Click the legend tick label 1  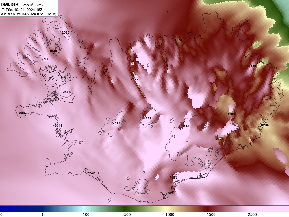point(42,214)
